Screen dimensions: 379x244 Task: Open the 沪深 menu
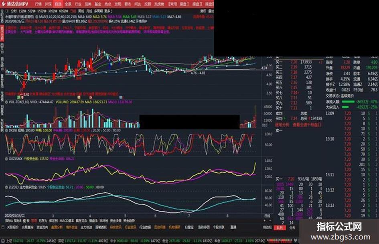(x=49, y=4)
